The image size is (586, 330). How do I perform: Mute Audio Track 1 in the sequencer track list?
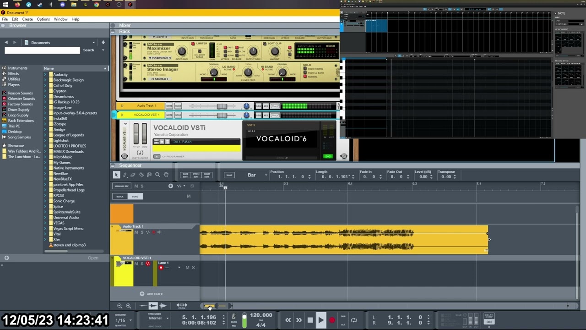click(x=136, y=232)
